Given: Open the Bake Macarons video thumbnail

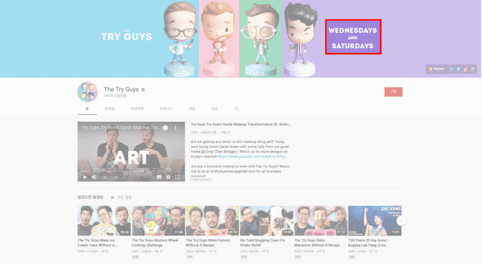Looking at the screenshot, I should [321, 221].
